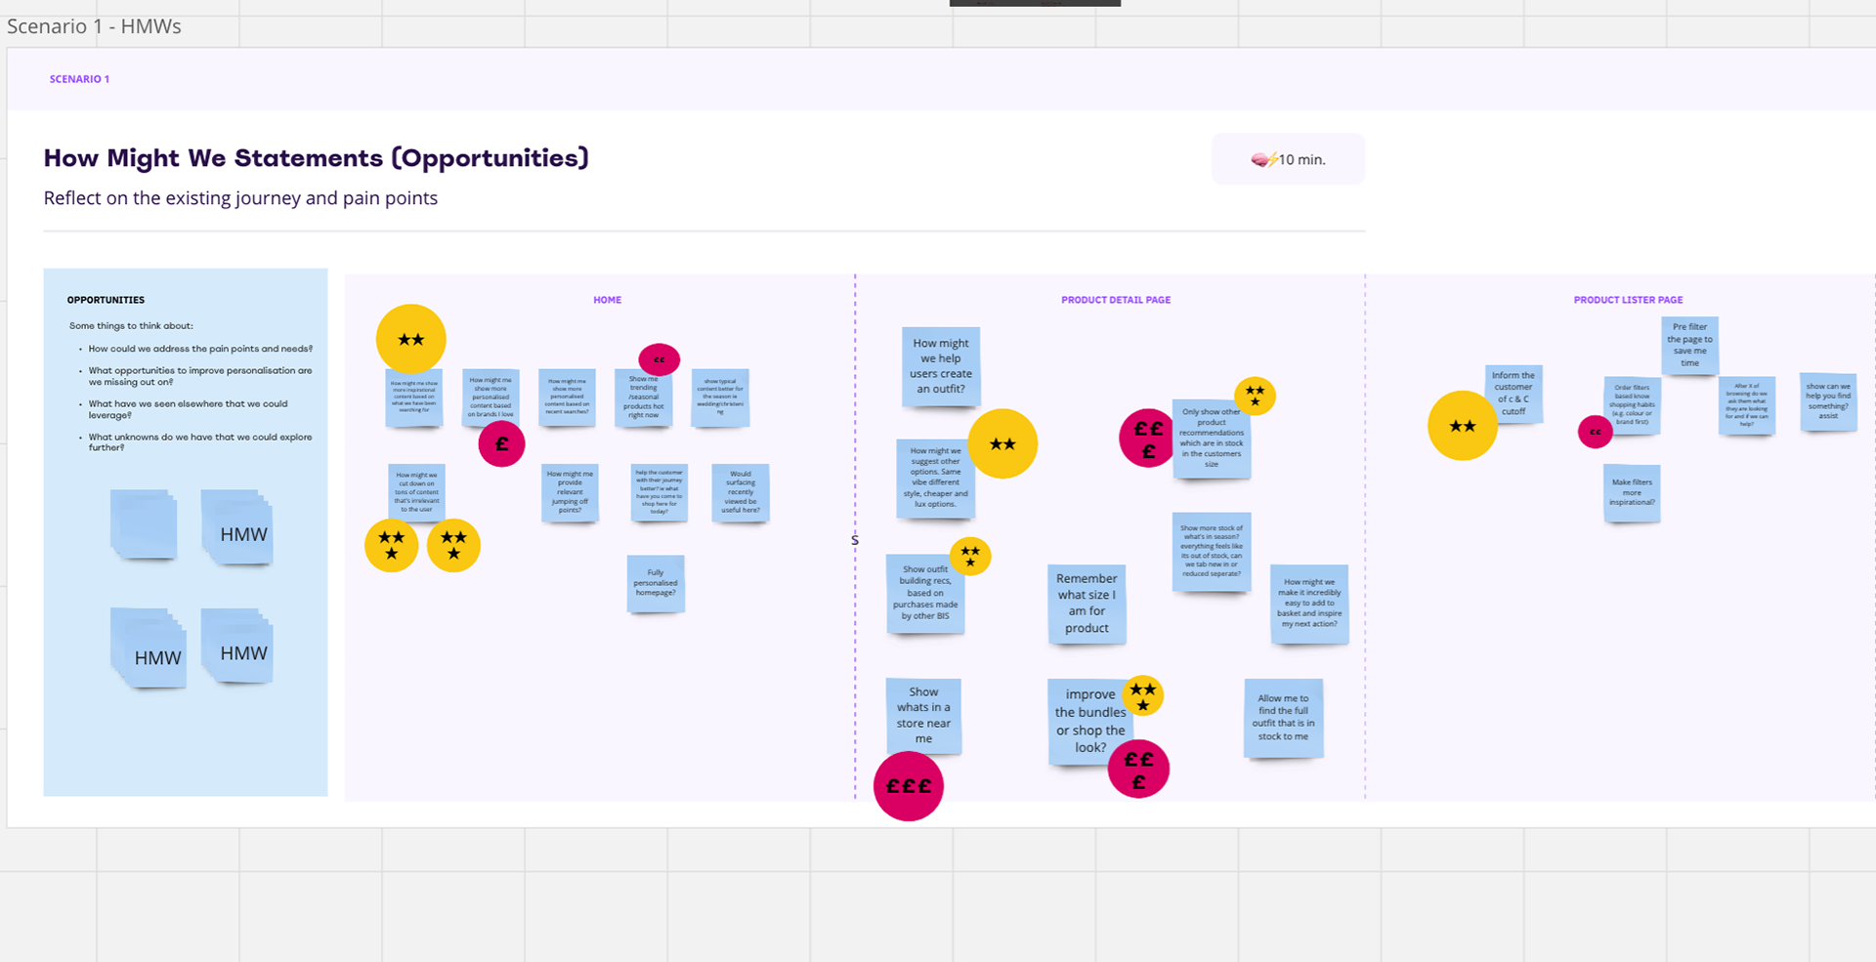Screen dimensions: 1876x962
Task: Select note 'Remember what size I am for product'
Action: pyautogui.click(x=1087, y=604)
